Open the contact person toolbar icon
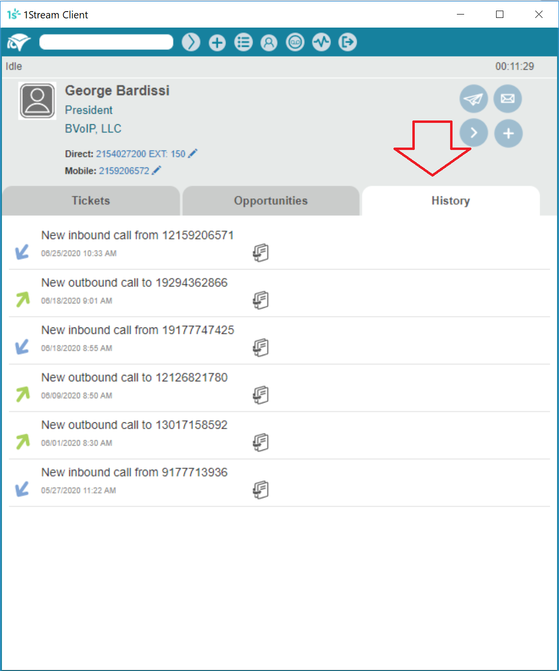Image resolution: width=559 pixels, height=671 pixels. [269, 43]
